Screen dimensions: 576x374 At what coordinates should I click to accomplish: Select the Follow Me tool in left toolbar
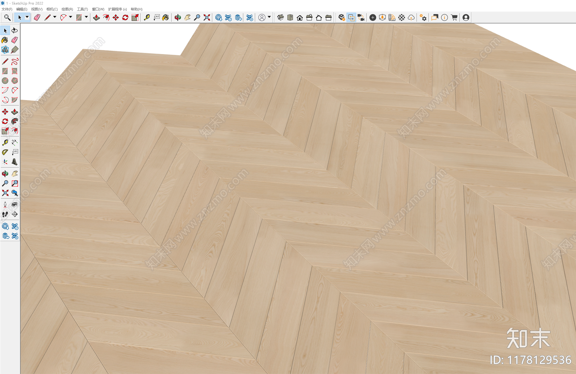pos(15,121)
